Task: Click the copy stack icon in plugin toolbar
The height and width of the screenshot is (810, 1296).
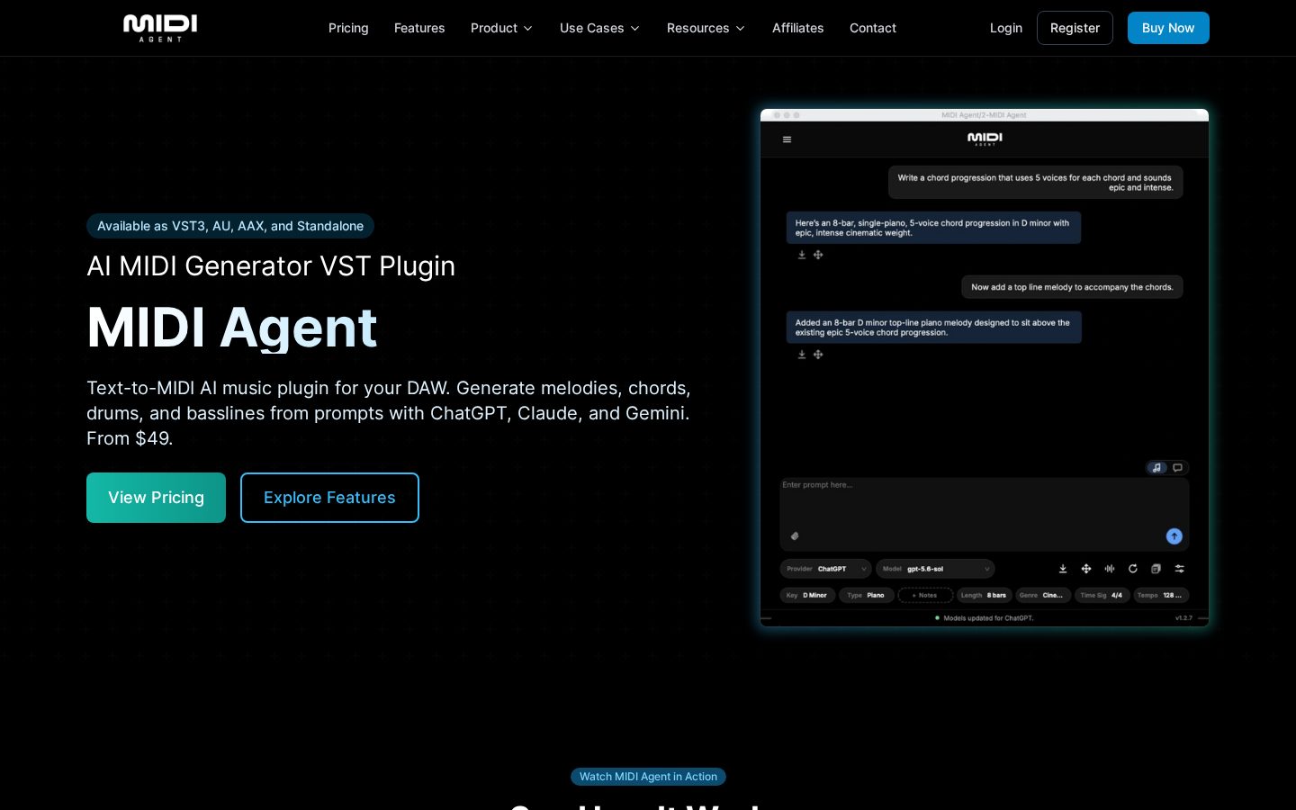Action: (x=1156, y=569)
